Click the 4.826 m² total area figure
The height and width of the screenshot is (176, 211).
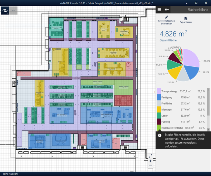173,34
